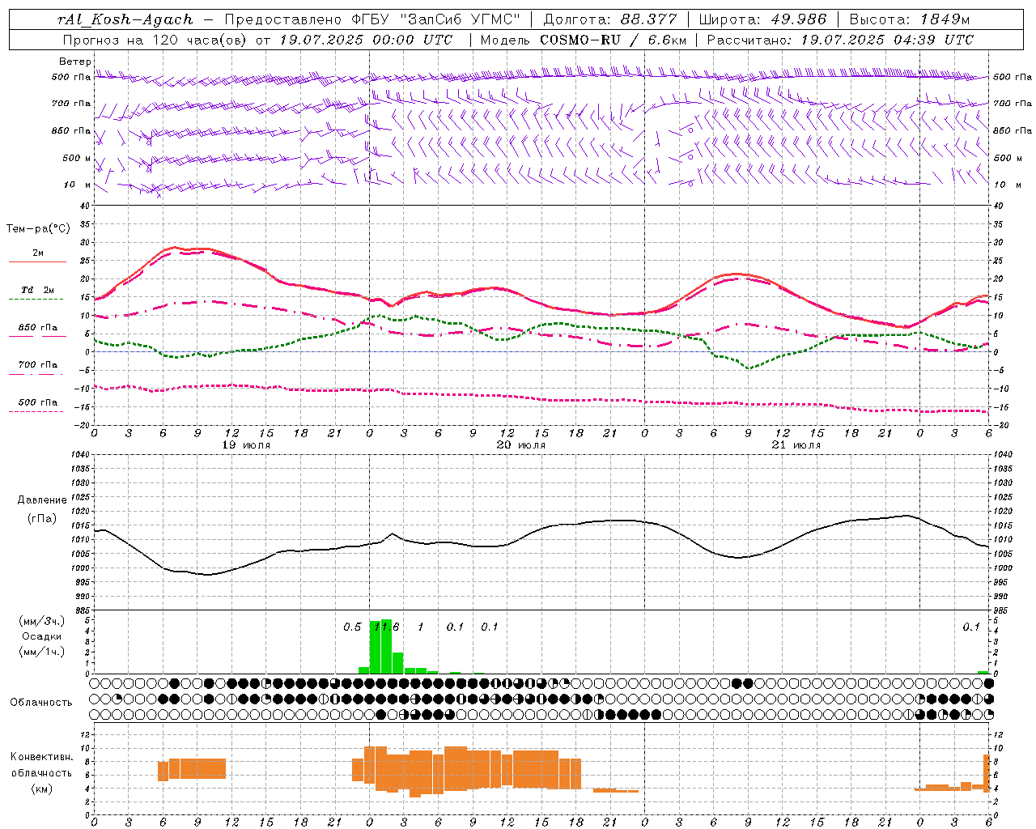Screen dimensions: 1036x829
Task: Click the elevation value 1849м
Action: 945,19
